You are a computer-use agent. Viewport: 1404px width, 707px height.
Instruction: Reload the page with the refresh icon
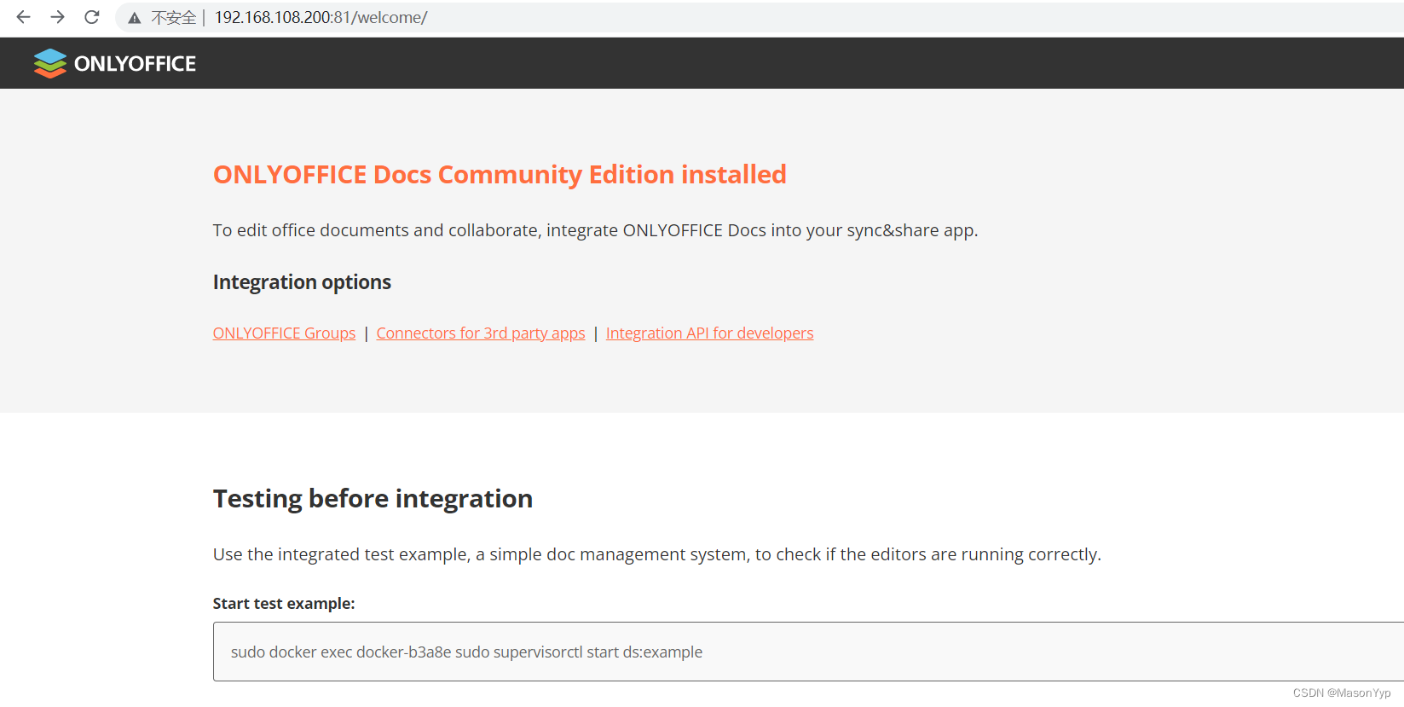click(x=92, y=17)
